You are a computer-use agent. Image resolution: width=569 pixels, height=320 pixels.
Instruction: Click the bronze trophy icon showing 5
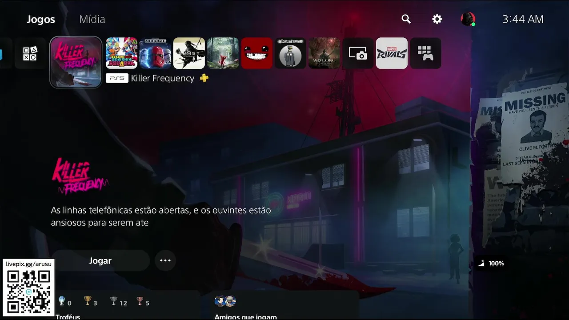pos(140,301)
